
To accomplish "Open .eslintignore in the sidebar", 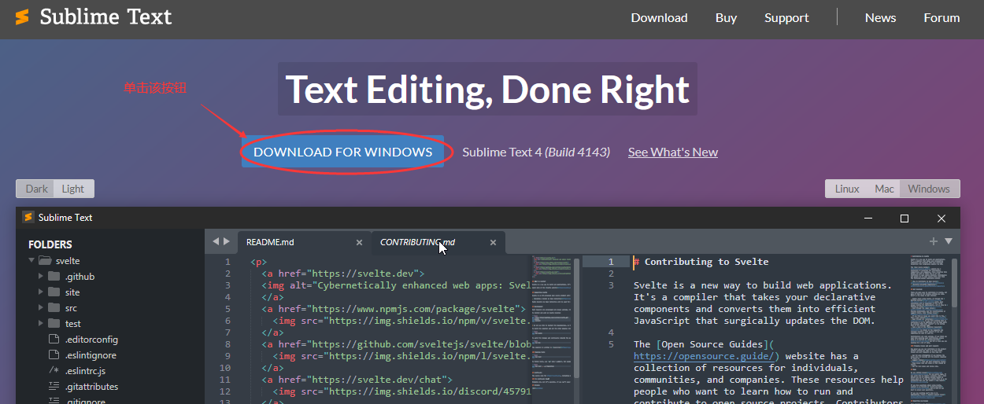I will (91, 355).
